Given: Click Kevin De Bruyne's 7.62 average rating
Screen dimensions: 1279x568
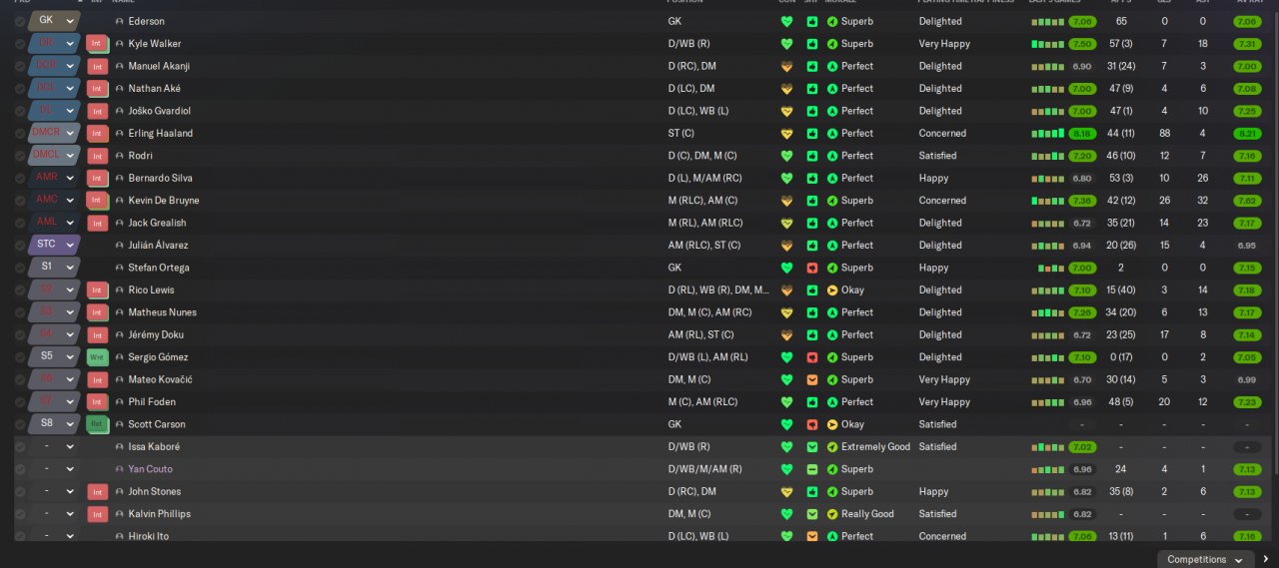Looking at the screenshot, I should tap(1247, 201).
